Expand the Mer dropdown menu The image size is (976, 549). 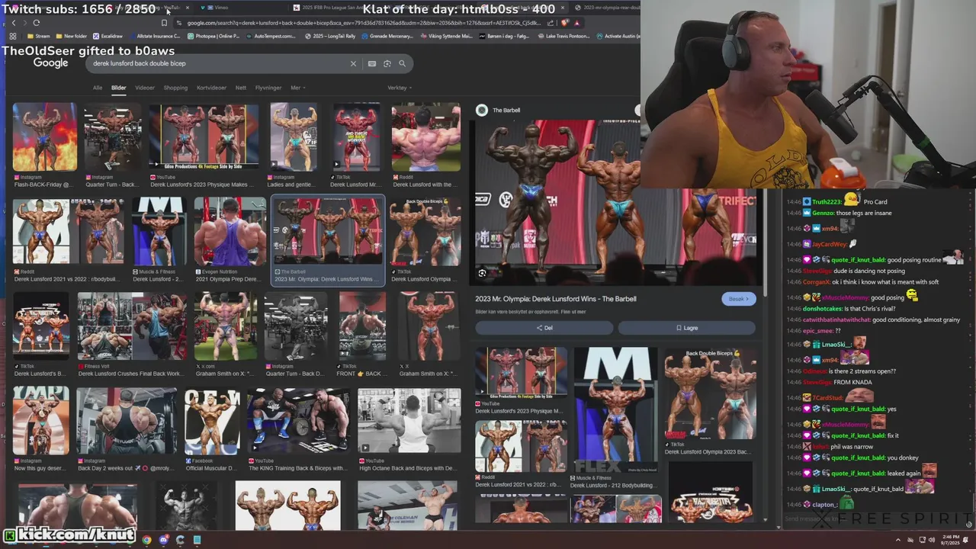pos(297,88)
